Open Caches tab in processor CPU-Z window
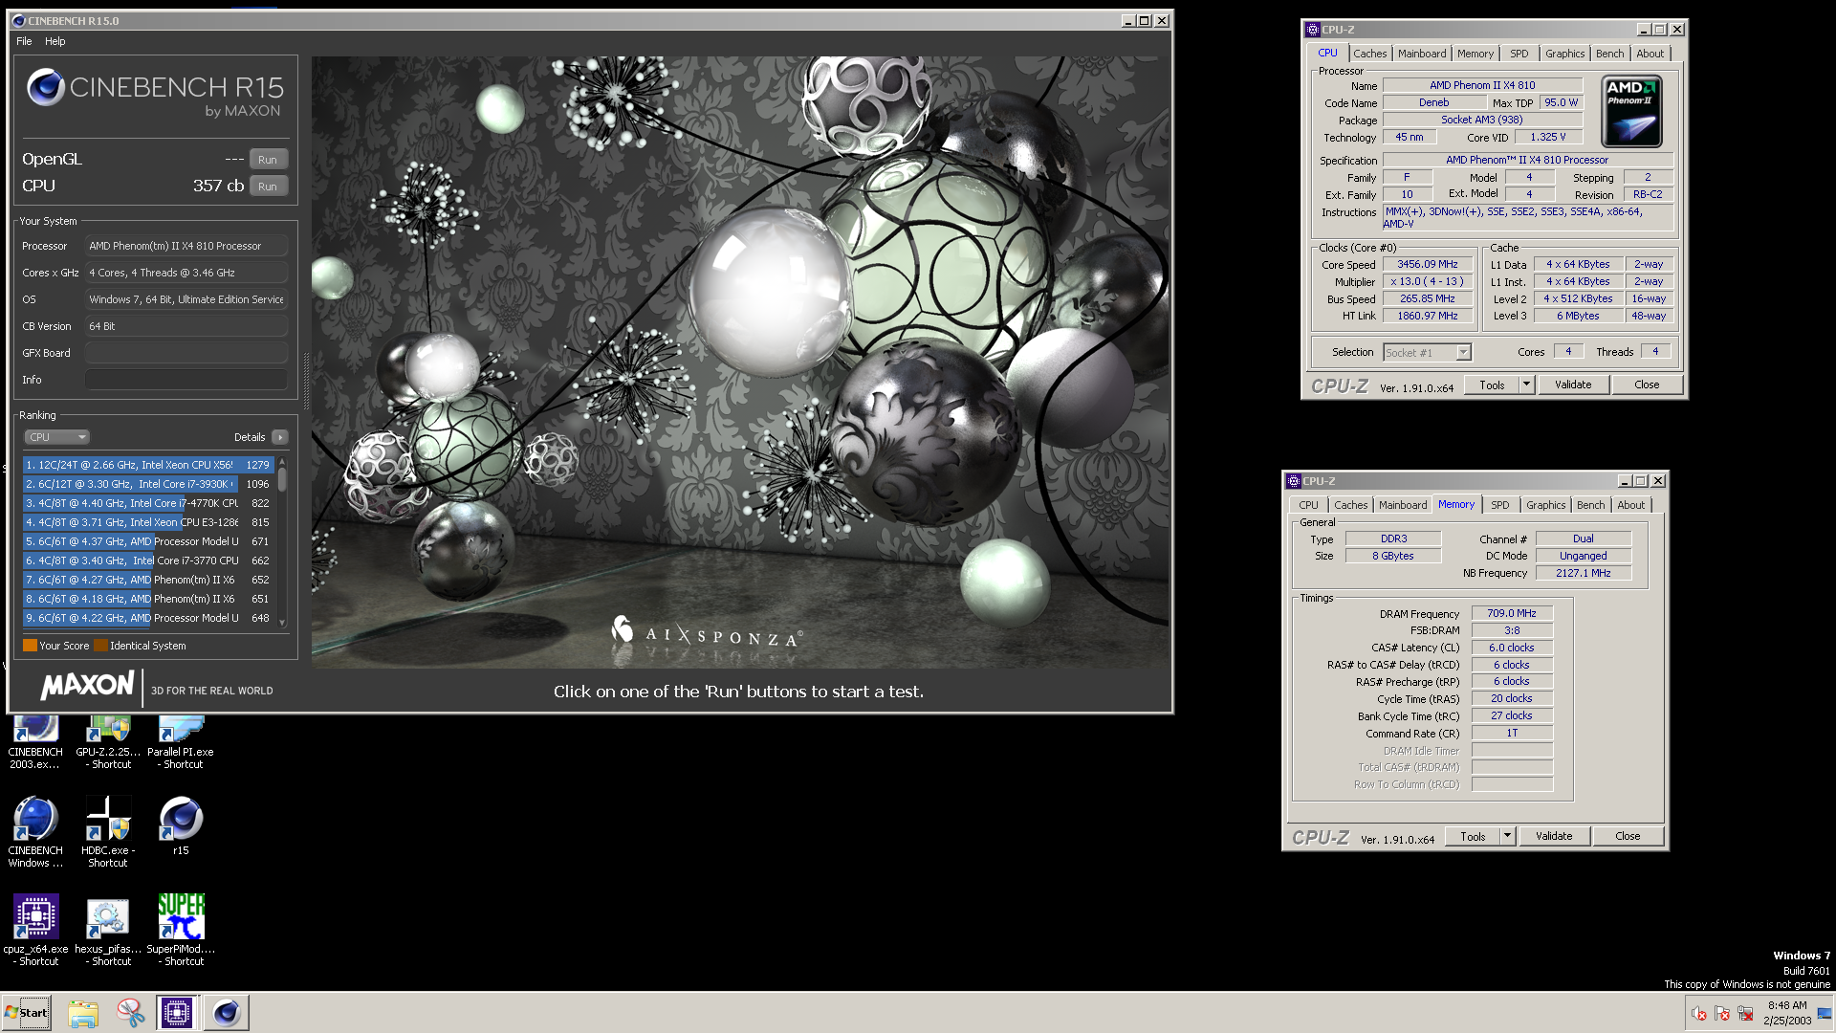1836x1033 pixels. click(x=1369, y=54)
